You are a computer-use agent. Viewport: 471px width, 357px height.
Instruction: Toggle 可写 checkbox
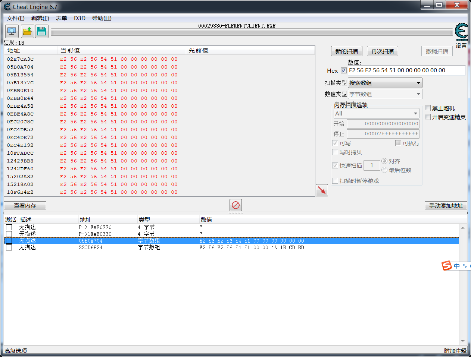point(335,143)
